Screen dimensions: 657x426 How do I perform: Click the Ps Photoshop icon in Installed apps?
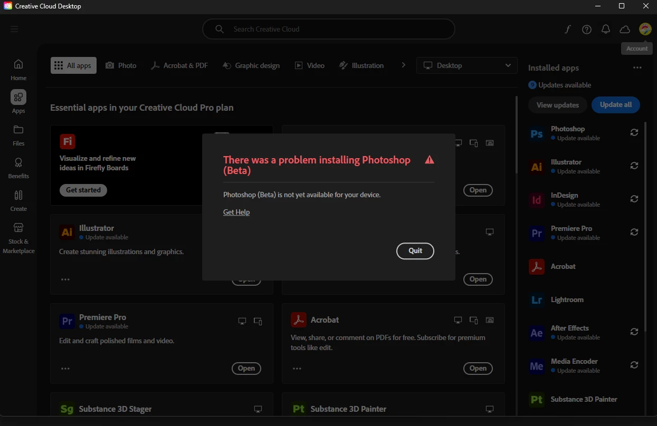537,133
